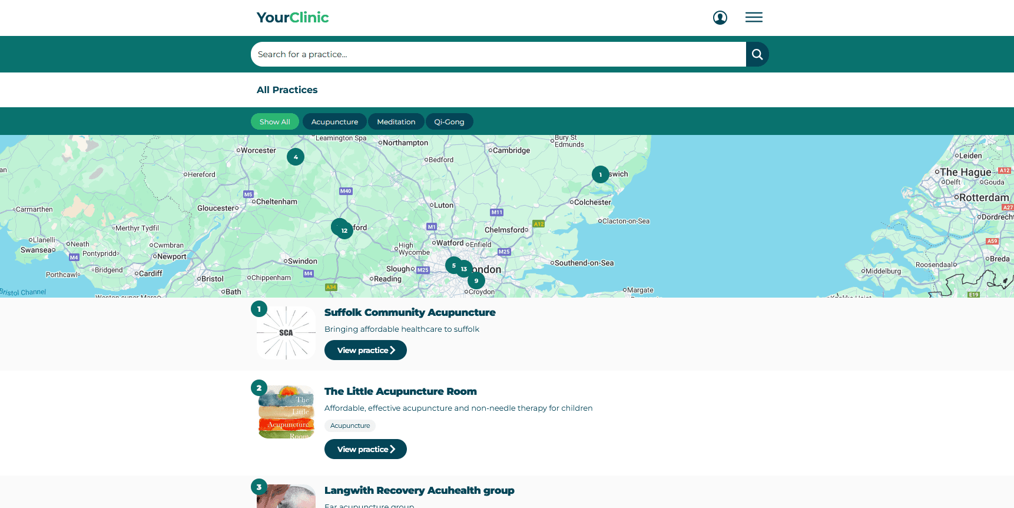Click Southend-on-Sea label on the map
The image size is (1014, 508).
[x=584, y=263]
